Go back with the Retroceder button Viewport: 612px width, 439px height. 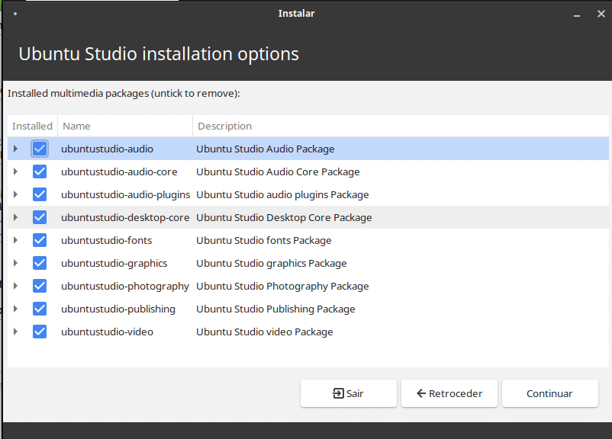[449, 393]
